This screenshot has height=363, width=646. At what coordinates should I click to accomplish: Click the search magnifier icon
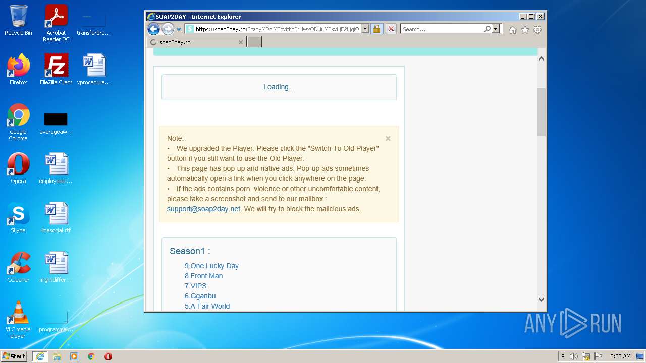(x=487, y=29)
